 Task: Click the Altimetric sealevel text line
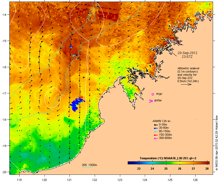[188, 68]
